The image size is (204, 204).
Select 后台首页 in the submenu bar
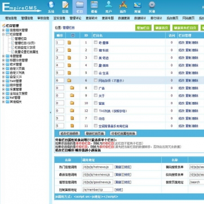tap(172, 18)
